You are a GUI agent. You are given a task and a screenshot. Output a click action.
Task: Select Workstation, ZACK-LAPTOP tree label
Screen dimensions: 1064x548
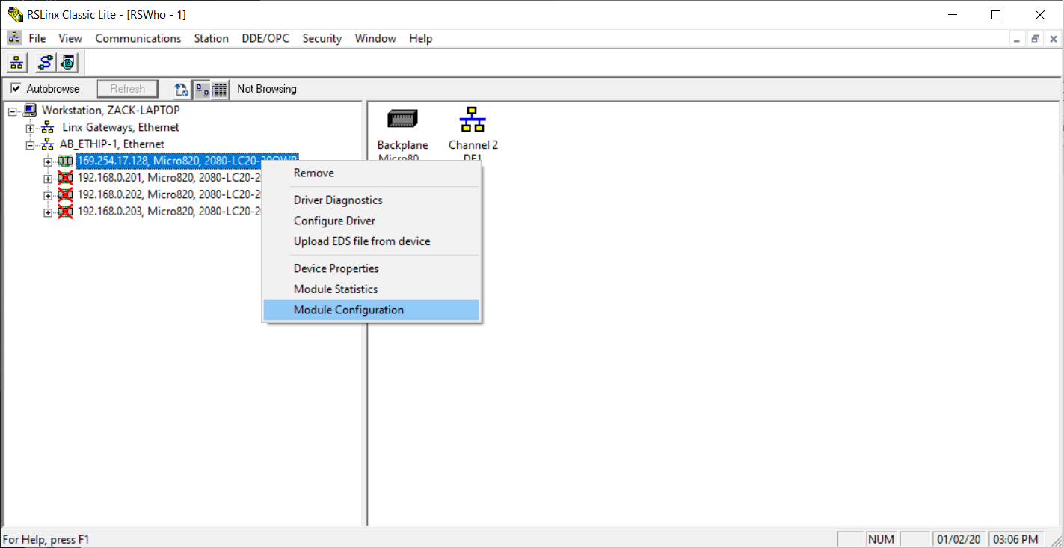(111, 111)
